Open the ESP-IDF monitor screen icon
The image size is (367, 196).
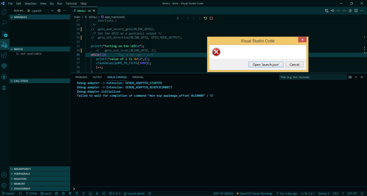90,193
